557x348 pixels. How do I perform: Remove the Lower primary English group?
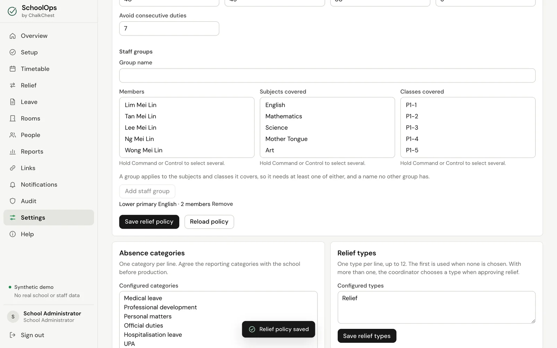(x=222, y=204)
